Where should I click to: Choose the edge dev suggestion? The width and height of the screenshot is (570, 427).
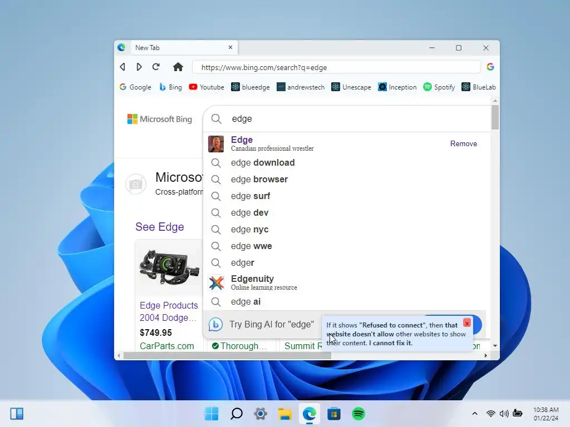[x=347, y=213]
